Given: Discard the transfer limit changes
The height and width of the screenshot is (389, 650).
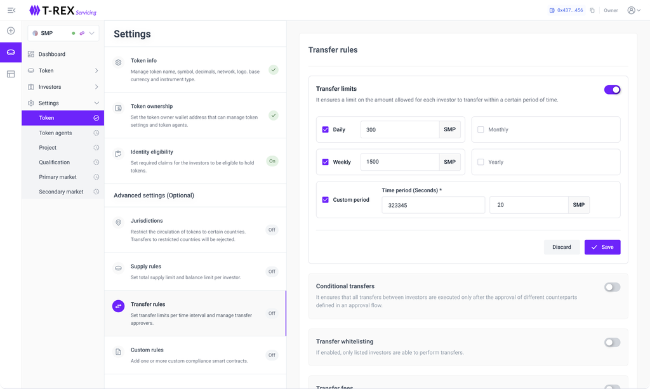Looking at the screenshot, I should pos(561,247).
